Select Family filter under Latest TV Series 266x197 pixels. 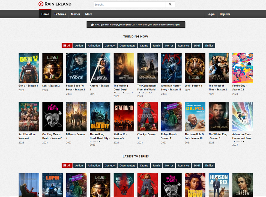(157, 165)
